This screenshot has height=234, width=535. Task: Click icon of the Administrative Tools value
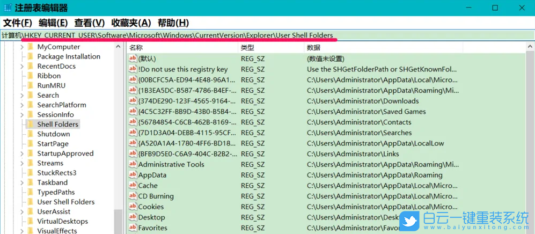click(133, 165)
